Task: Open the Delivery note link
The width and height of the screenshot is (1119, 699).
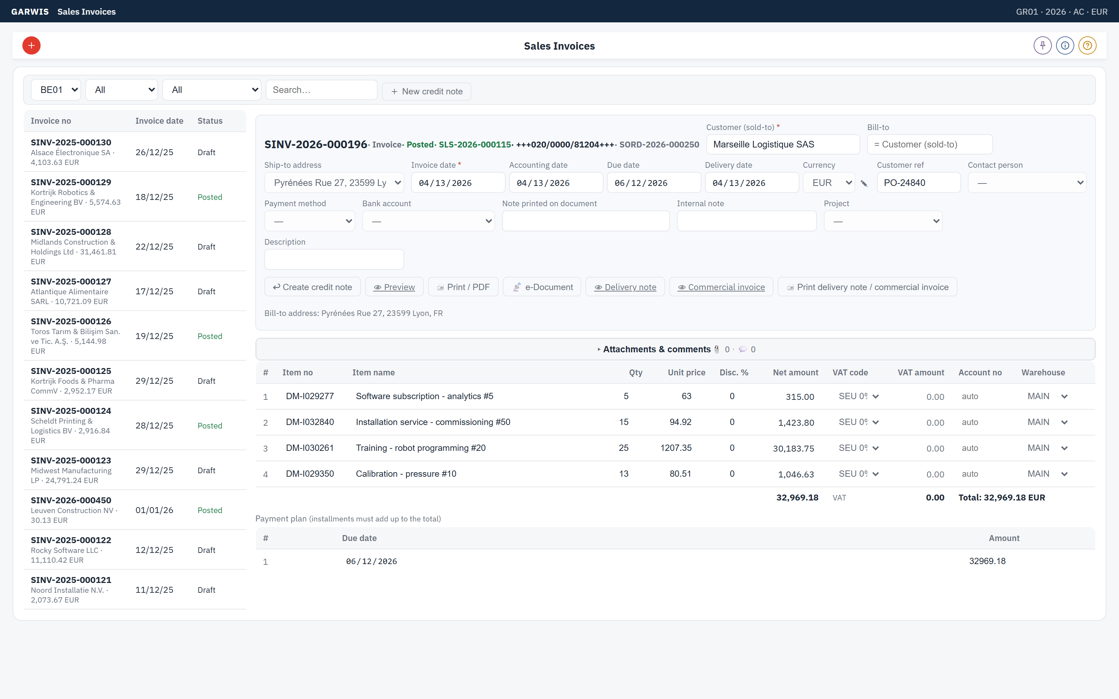Action: pyautogui.click(x=625, y=287)
